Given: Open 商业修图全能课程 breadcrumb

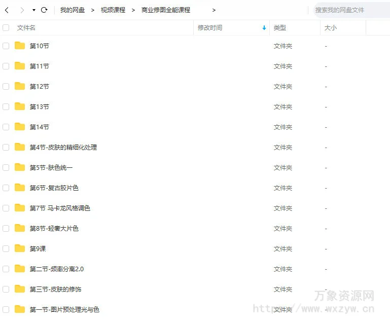Looking at the screenshot, I should tap(166, 10).
